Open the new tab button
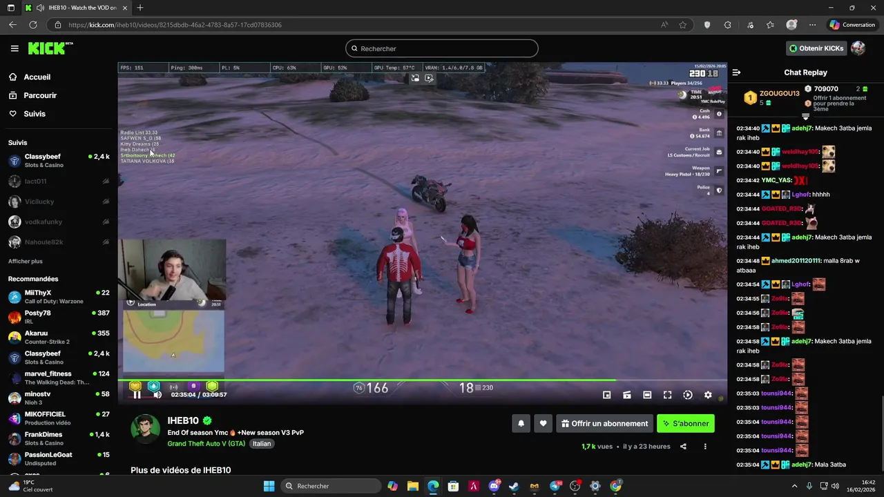Viewport: 884px width, 497px height. click(140, 8)
